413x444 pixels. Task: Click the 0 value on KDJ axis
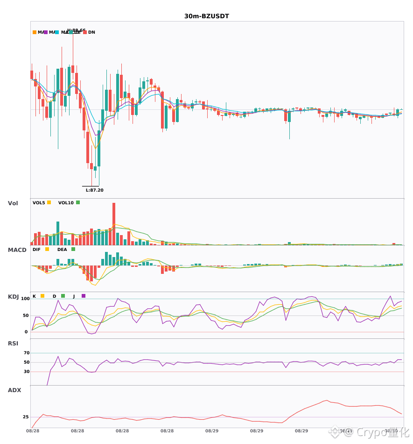click(x=26, y=332)
